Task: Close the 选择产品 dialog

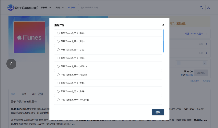Action: pyautogui.click(x=163, y=25)
